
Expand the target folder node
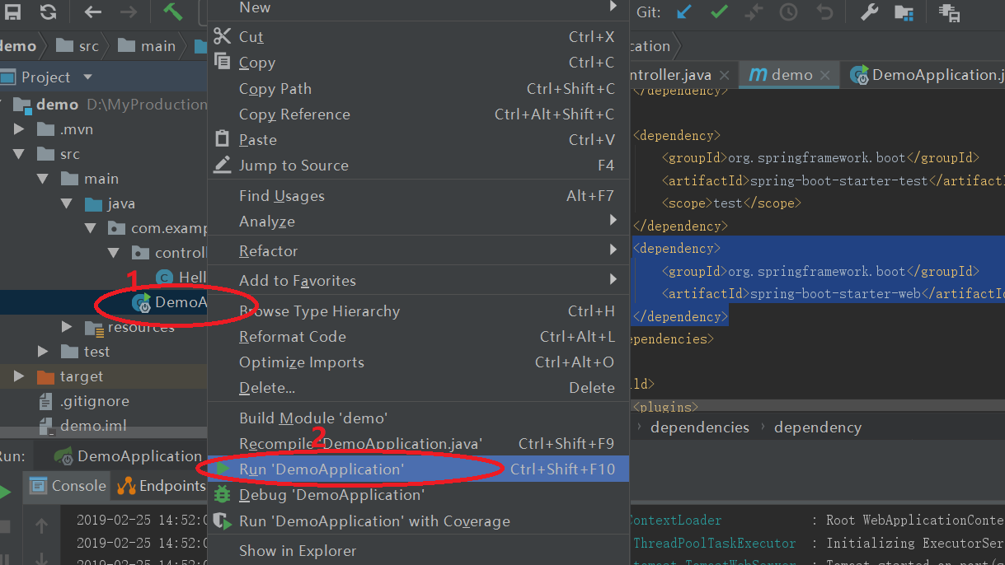(19, 376)
